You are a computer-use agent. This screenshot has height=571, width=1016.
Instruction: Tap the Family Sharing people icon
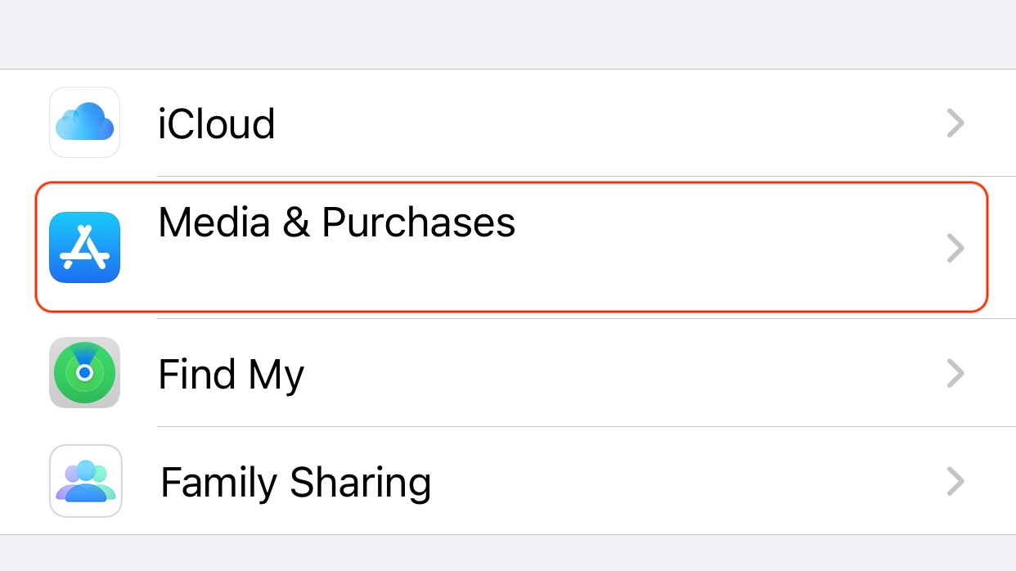click(85, 481)
